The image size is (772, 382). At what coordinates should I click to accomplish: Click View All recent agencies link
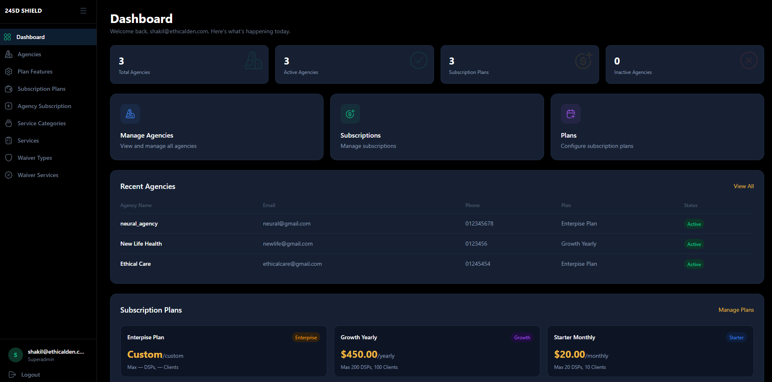point(744,186)
